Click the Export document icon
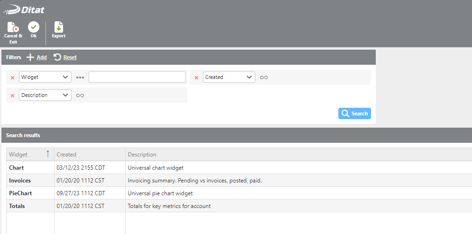472x234 pixels. click(x=58, y=28)
